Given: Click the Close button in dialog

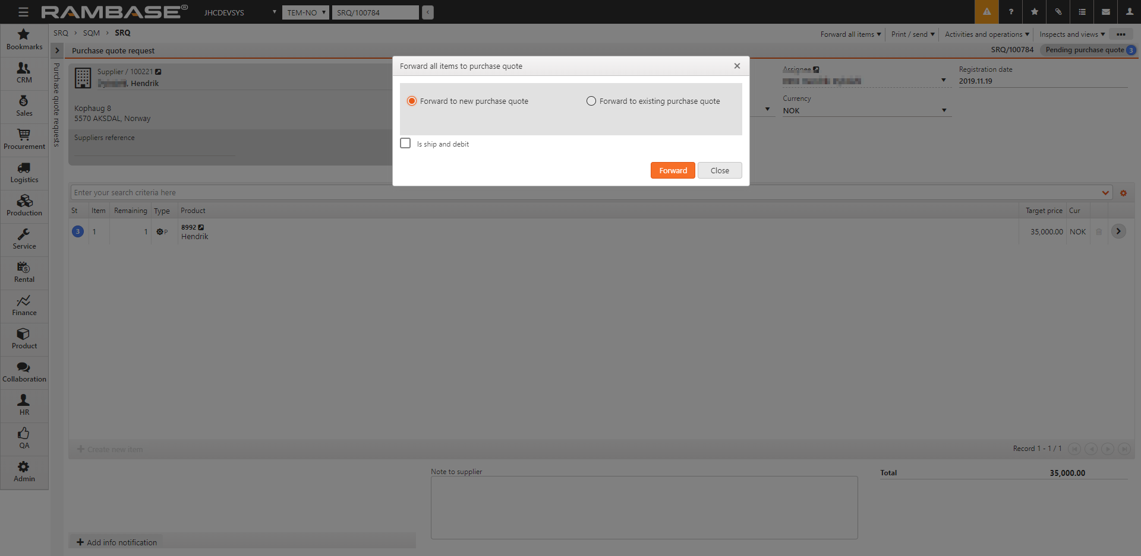Looking at the screenshot, I should [720, 171].
